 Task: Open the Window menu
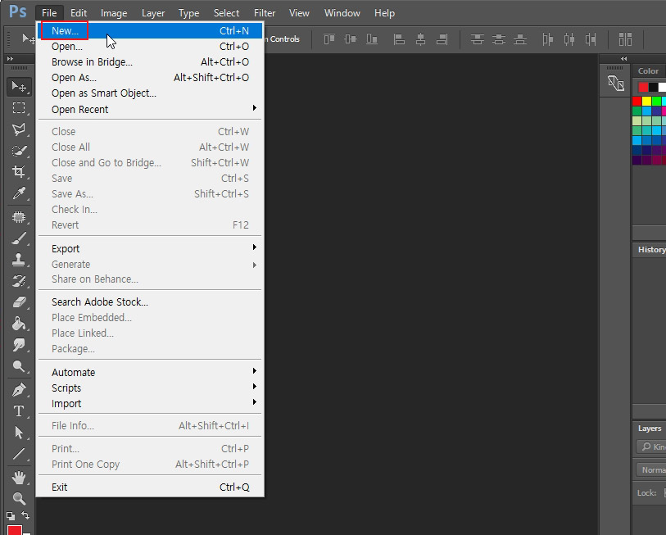[342, 13]
